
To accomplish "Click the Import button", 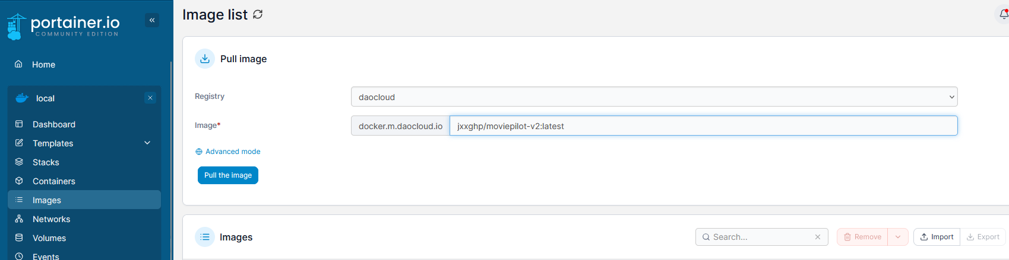I will click(x=937, y=237).
